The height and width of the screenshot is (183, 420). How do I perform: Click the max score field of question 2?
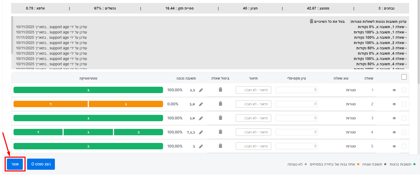296,104
